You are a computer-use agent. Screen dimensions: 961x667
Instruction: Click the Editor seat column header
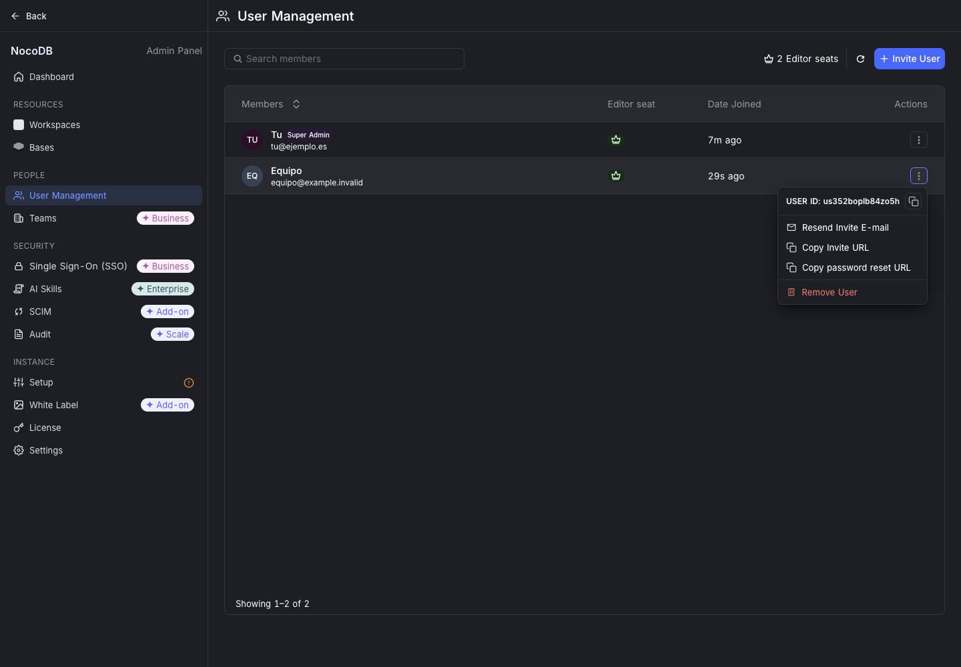click(x=631, y=104)
